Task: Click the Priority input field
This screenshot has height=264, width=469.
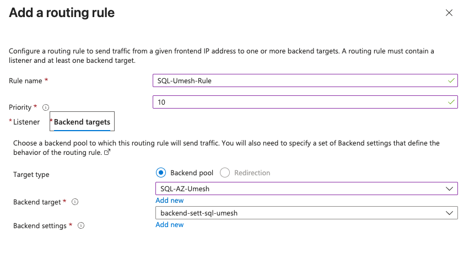Action: point(298,102)
